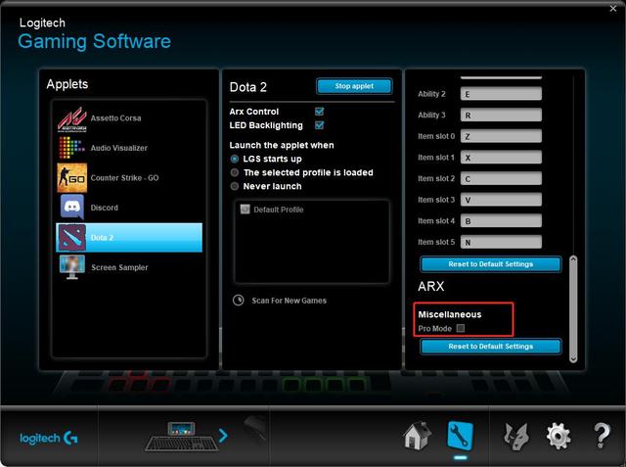Open the wrench applet customization icon
Screen dimensions: 626x467
(x=460, y=436)
